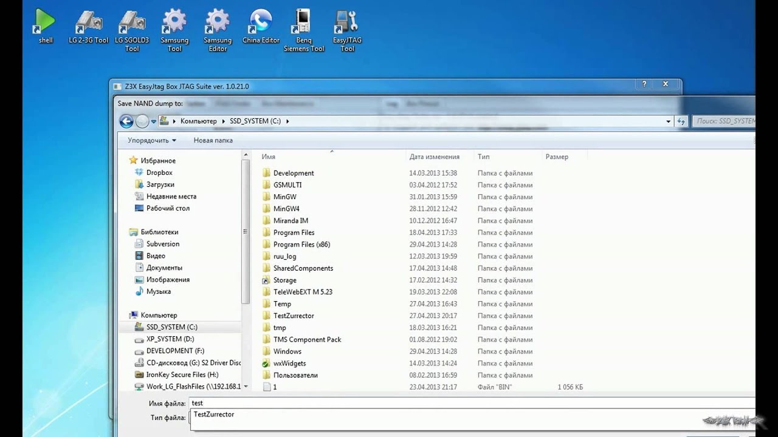Select the Dropbox favorite

159,172
